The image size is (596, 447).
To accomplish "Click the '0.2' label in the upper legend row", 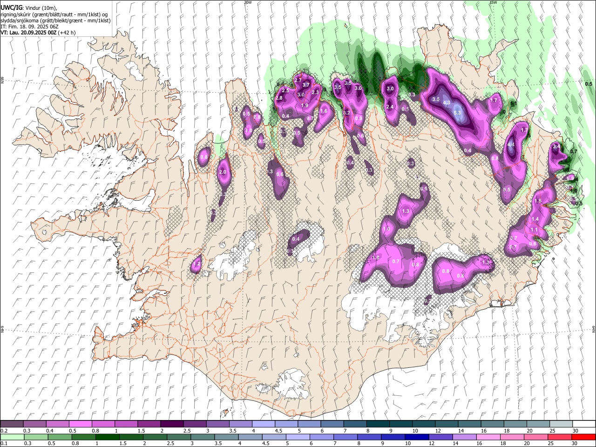I will [x=3, y=431].
